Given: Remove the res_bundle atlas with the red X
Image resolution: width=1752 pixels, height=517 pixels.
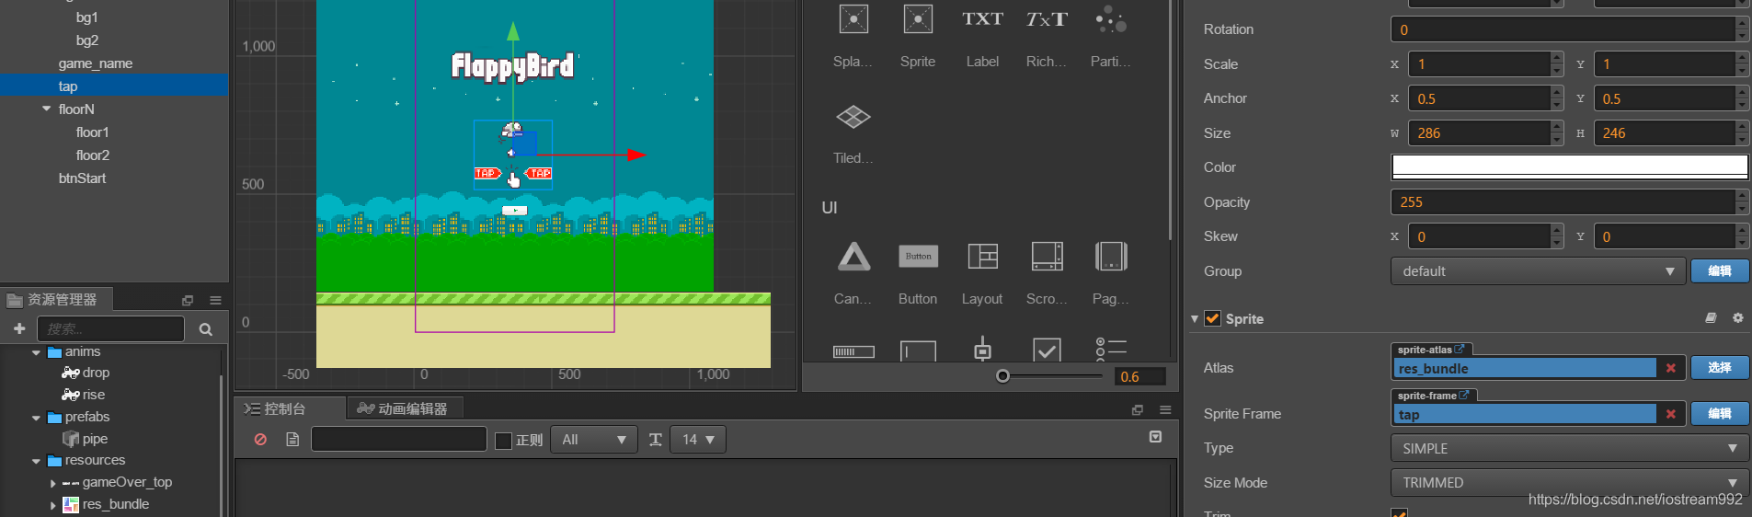Looking at the screenshot, I should 1671,368.
